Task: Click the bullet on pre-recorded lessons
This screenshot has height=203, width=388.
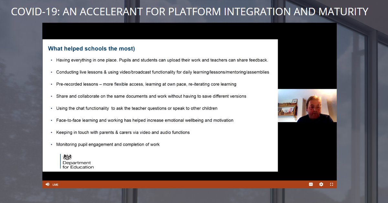Action: click(146, 84)
